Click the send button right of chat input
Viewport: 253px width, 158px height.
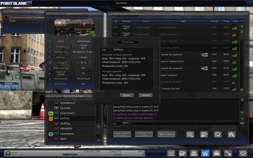(242, 124)
